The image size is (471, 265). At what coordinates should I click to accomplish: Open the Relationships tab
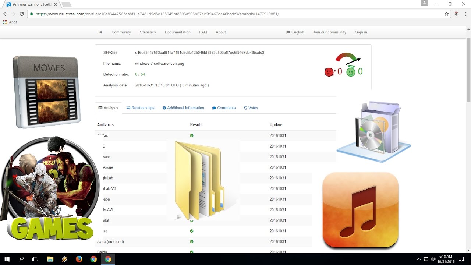point(140,108)
